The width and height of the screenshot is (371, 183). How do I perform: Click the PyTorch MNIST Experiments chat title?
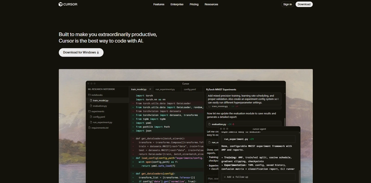(x=221, y=89)
